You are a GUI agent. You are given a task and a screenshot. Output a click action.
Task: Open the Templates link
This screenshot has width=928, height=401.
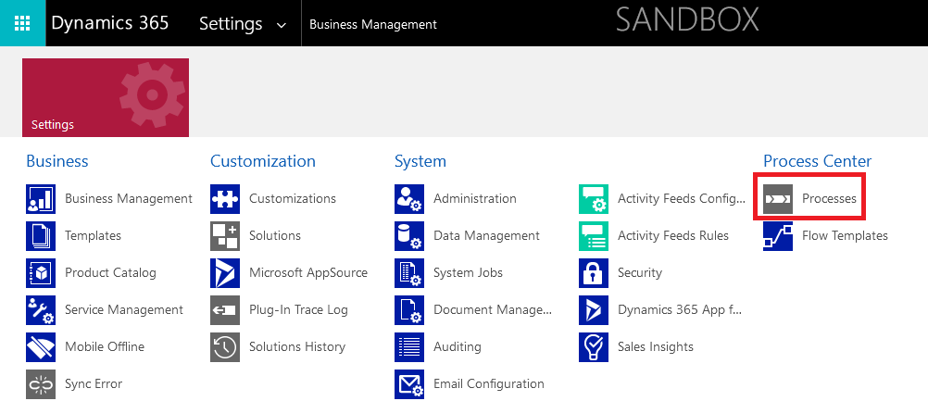(x=93, y=236)
